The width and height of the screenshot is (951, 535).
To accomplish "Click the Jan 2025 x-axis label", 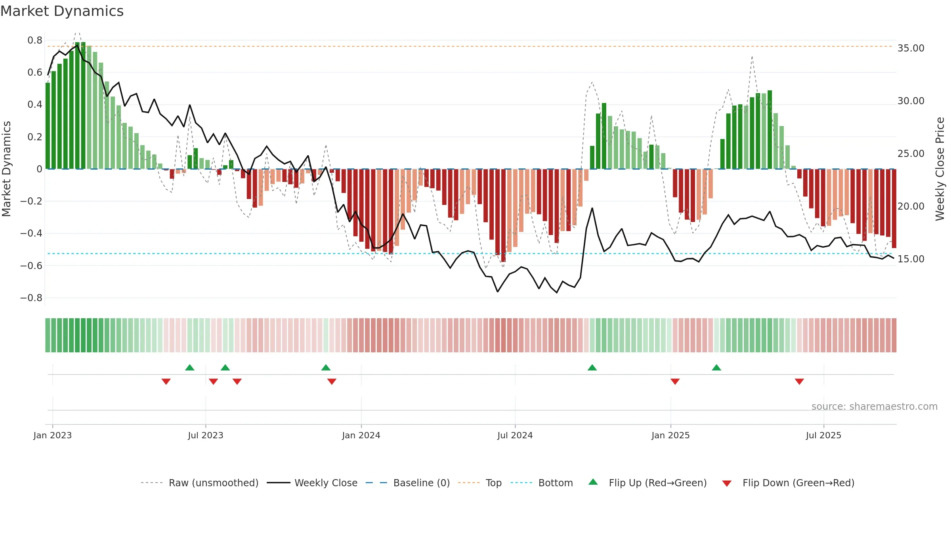I will tap(671, 436).
